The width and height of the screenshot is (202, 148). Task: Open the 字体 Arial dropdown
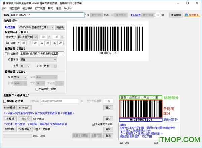[46, 77]
